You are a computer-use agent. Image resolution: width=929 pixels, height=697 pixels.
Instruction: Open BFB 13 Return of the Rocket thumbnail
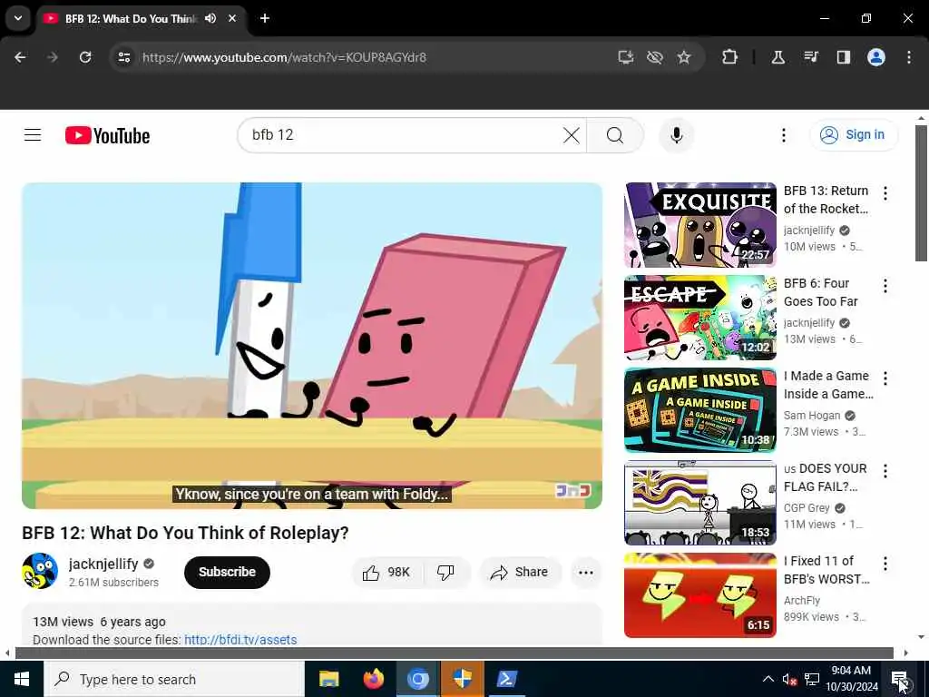(699, 225)
